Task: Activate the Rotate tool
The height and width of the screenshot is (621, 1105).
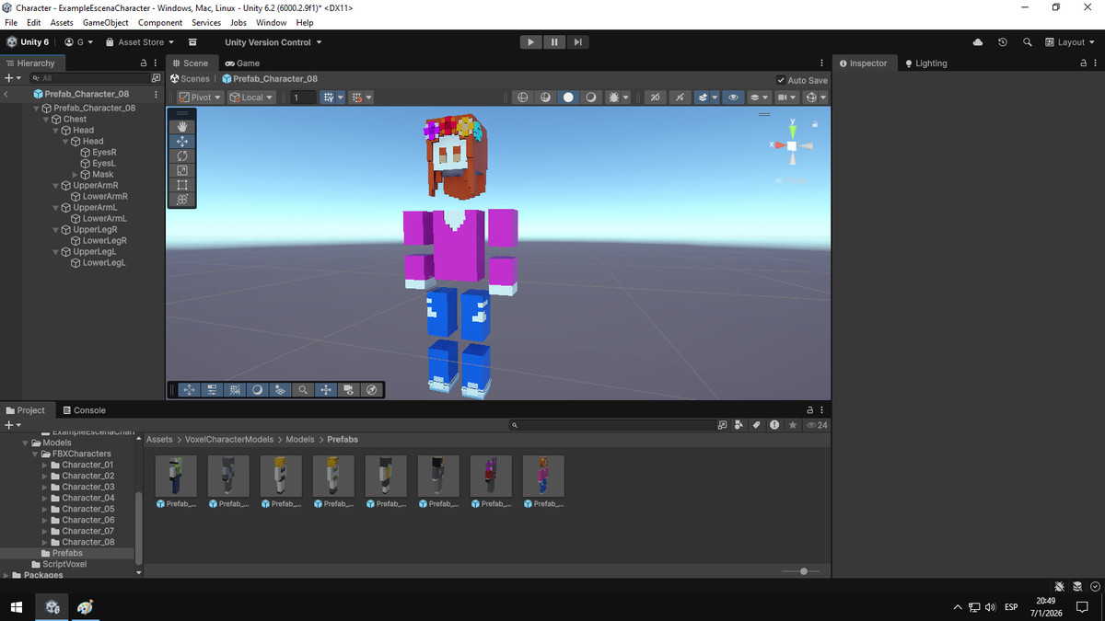Action: pos(181,155)
